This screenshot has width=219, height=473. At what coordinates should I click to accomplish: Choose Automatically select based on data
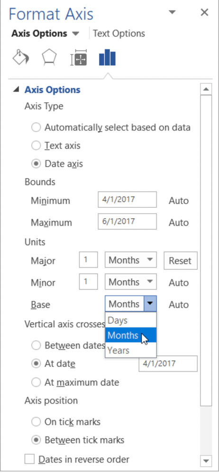click(36, 128)
